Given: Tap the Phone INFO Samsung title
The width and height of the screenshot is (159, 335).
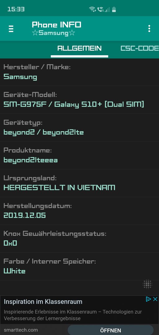Looking at the screenshot, I should pyautogui.click(x=57, y=29).
